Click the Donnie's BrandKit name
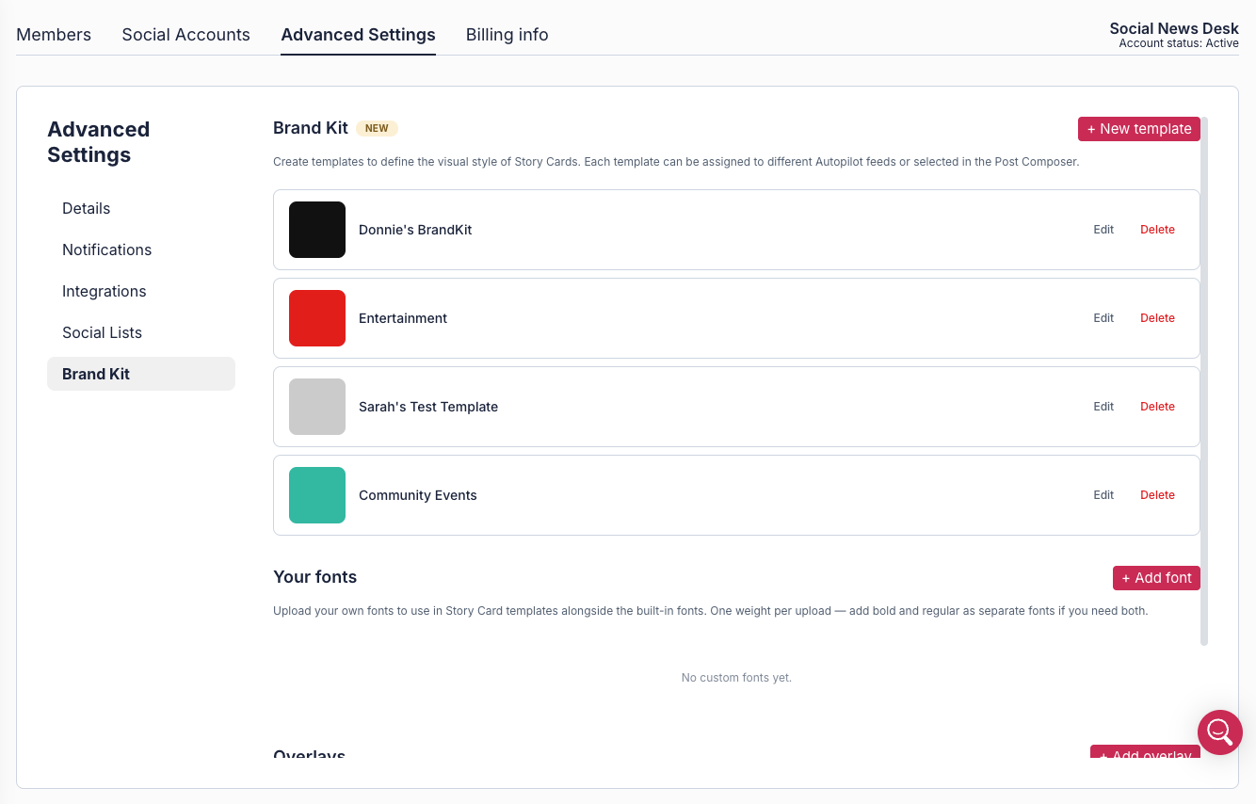Viewport: 1256px width, 804px height. [x=415, y=230]
